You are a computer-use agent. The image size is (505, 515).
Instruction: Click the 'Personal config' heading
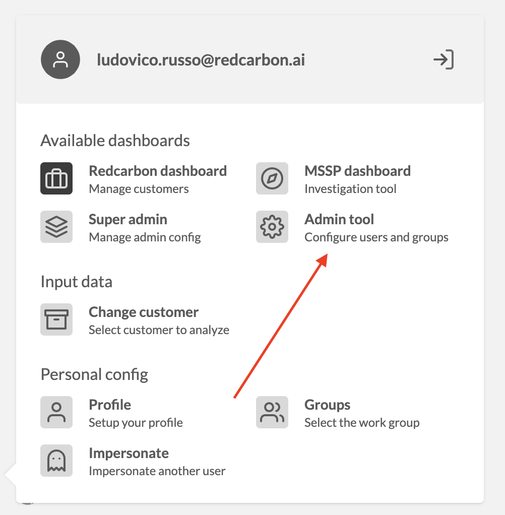pyautogui.click(x=94, y=374)
